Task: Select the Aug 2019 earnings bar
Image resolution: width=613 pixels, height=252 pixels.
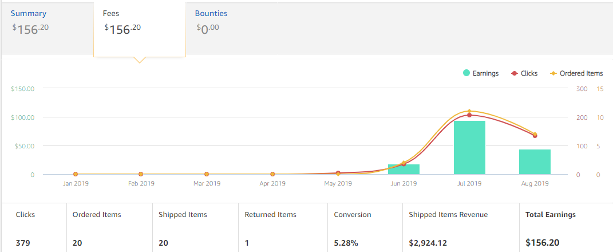Action: coord(535,162)
